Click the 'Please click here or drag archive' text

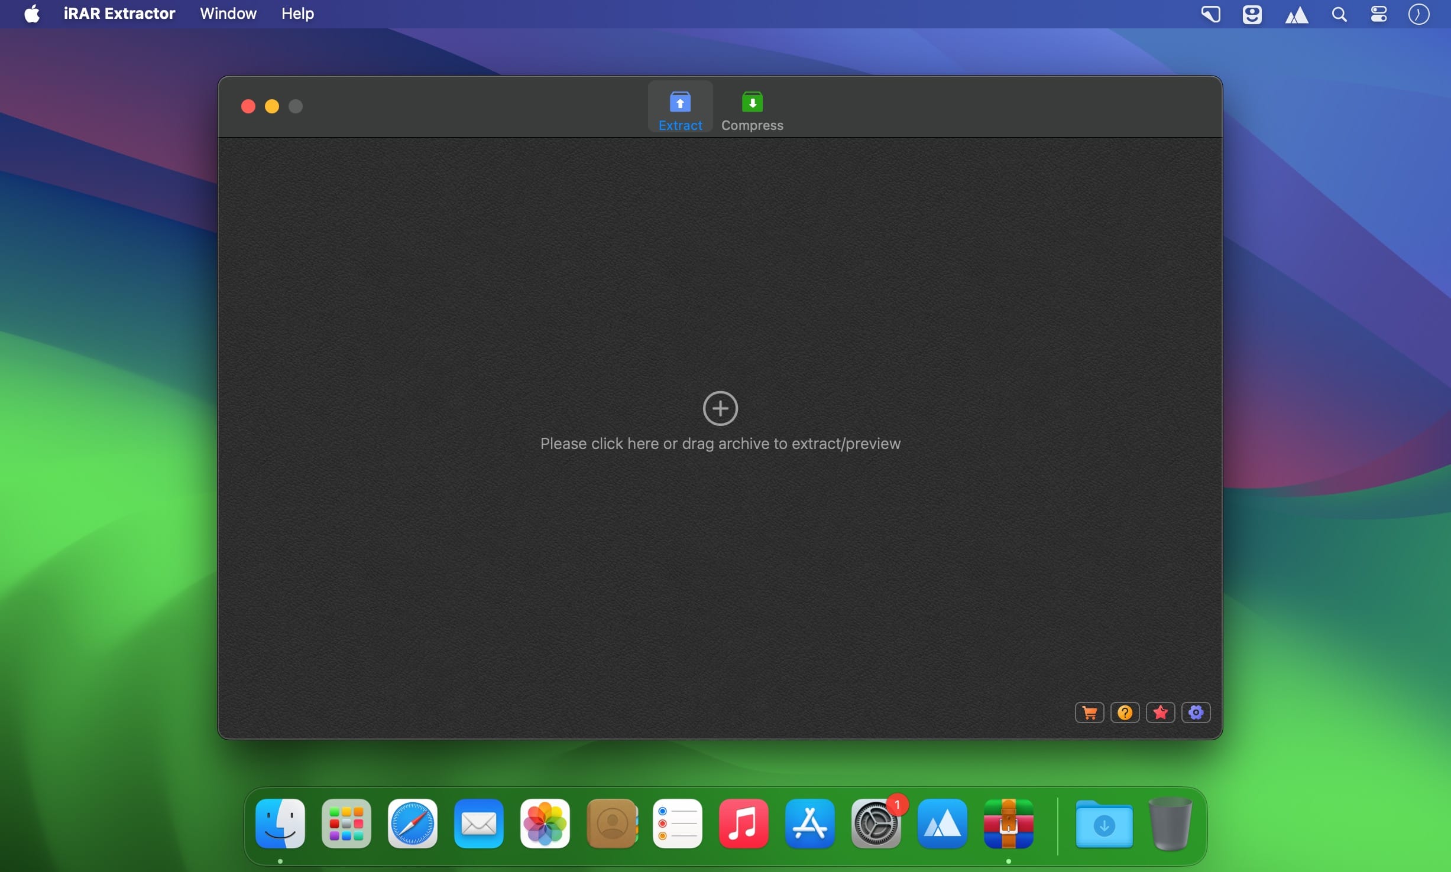coord(720,444)
